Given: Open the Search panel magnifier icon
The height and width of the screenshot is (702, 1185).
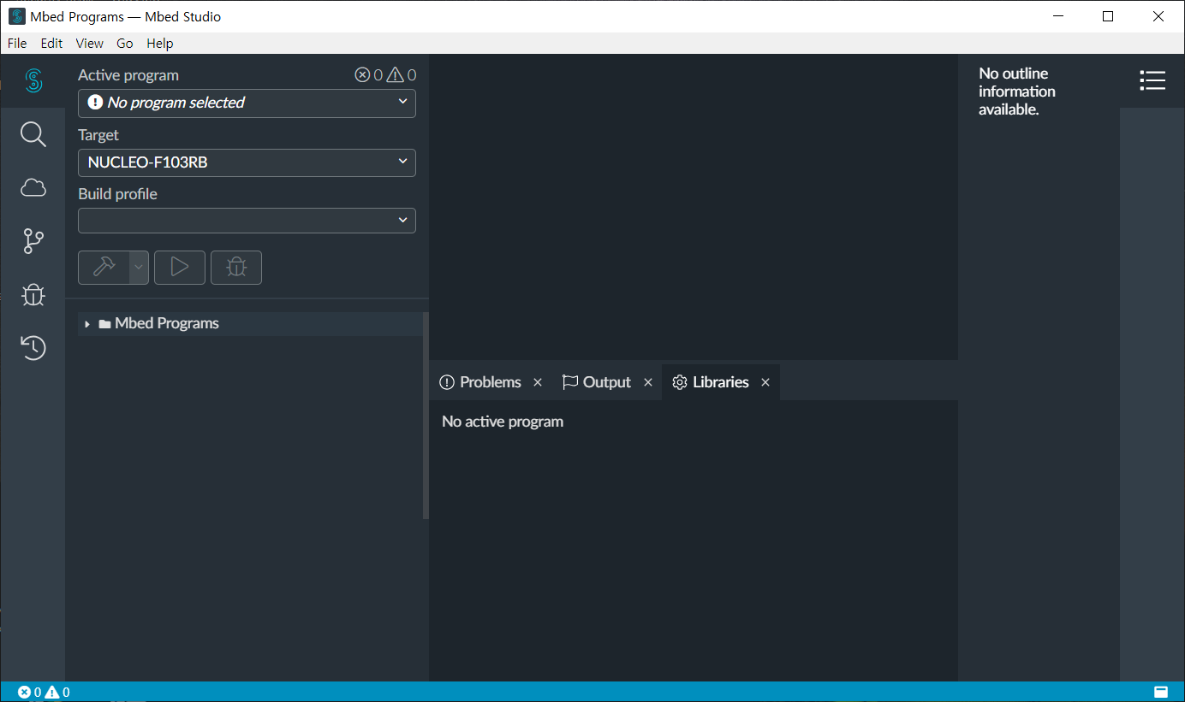Looking at the screenshot, I should [x=33, y=134].
